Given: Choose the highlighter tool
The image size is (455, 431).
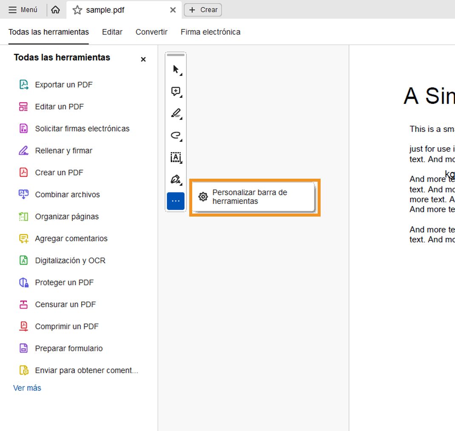Looking at the screenshot, I should point(176,114).
